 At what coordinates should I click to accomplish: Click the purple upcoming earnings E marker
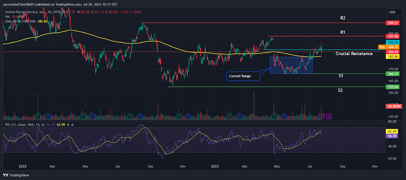(329, 117)
